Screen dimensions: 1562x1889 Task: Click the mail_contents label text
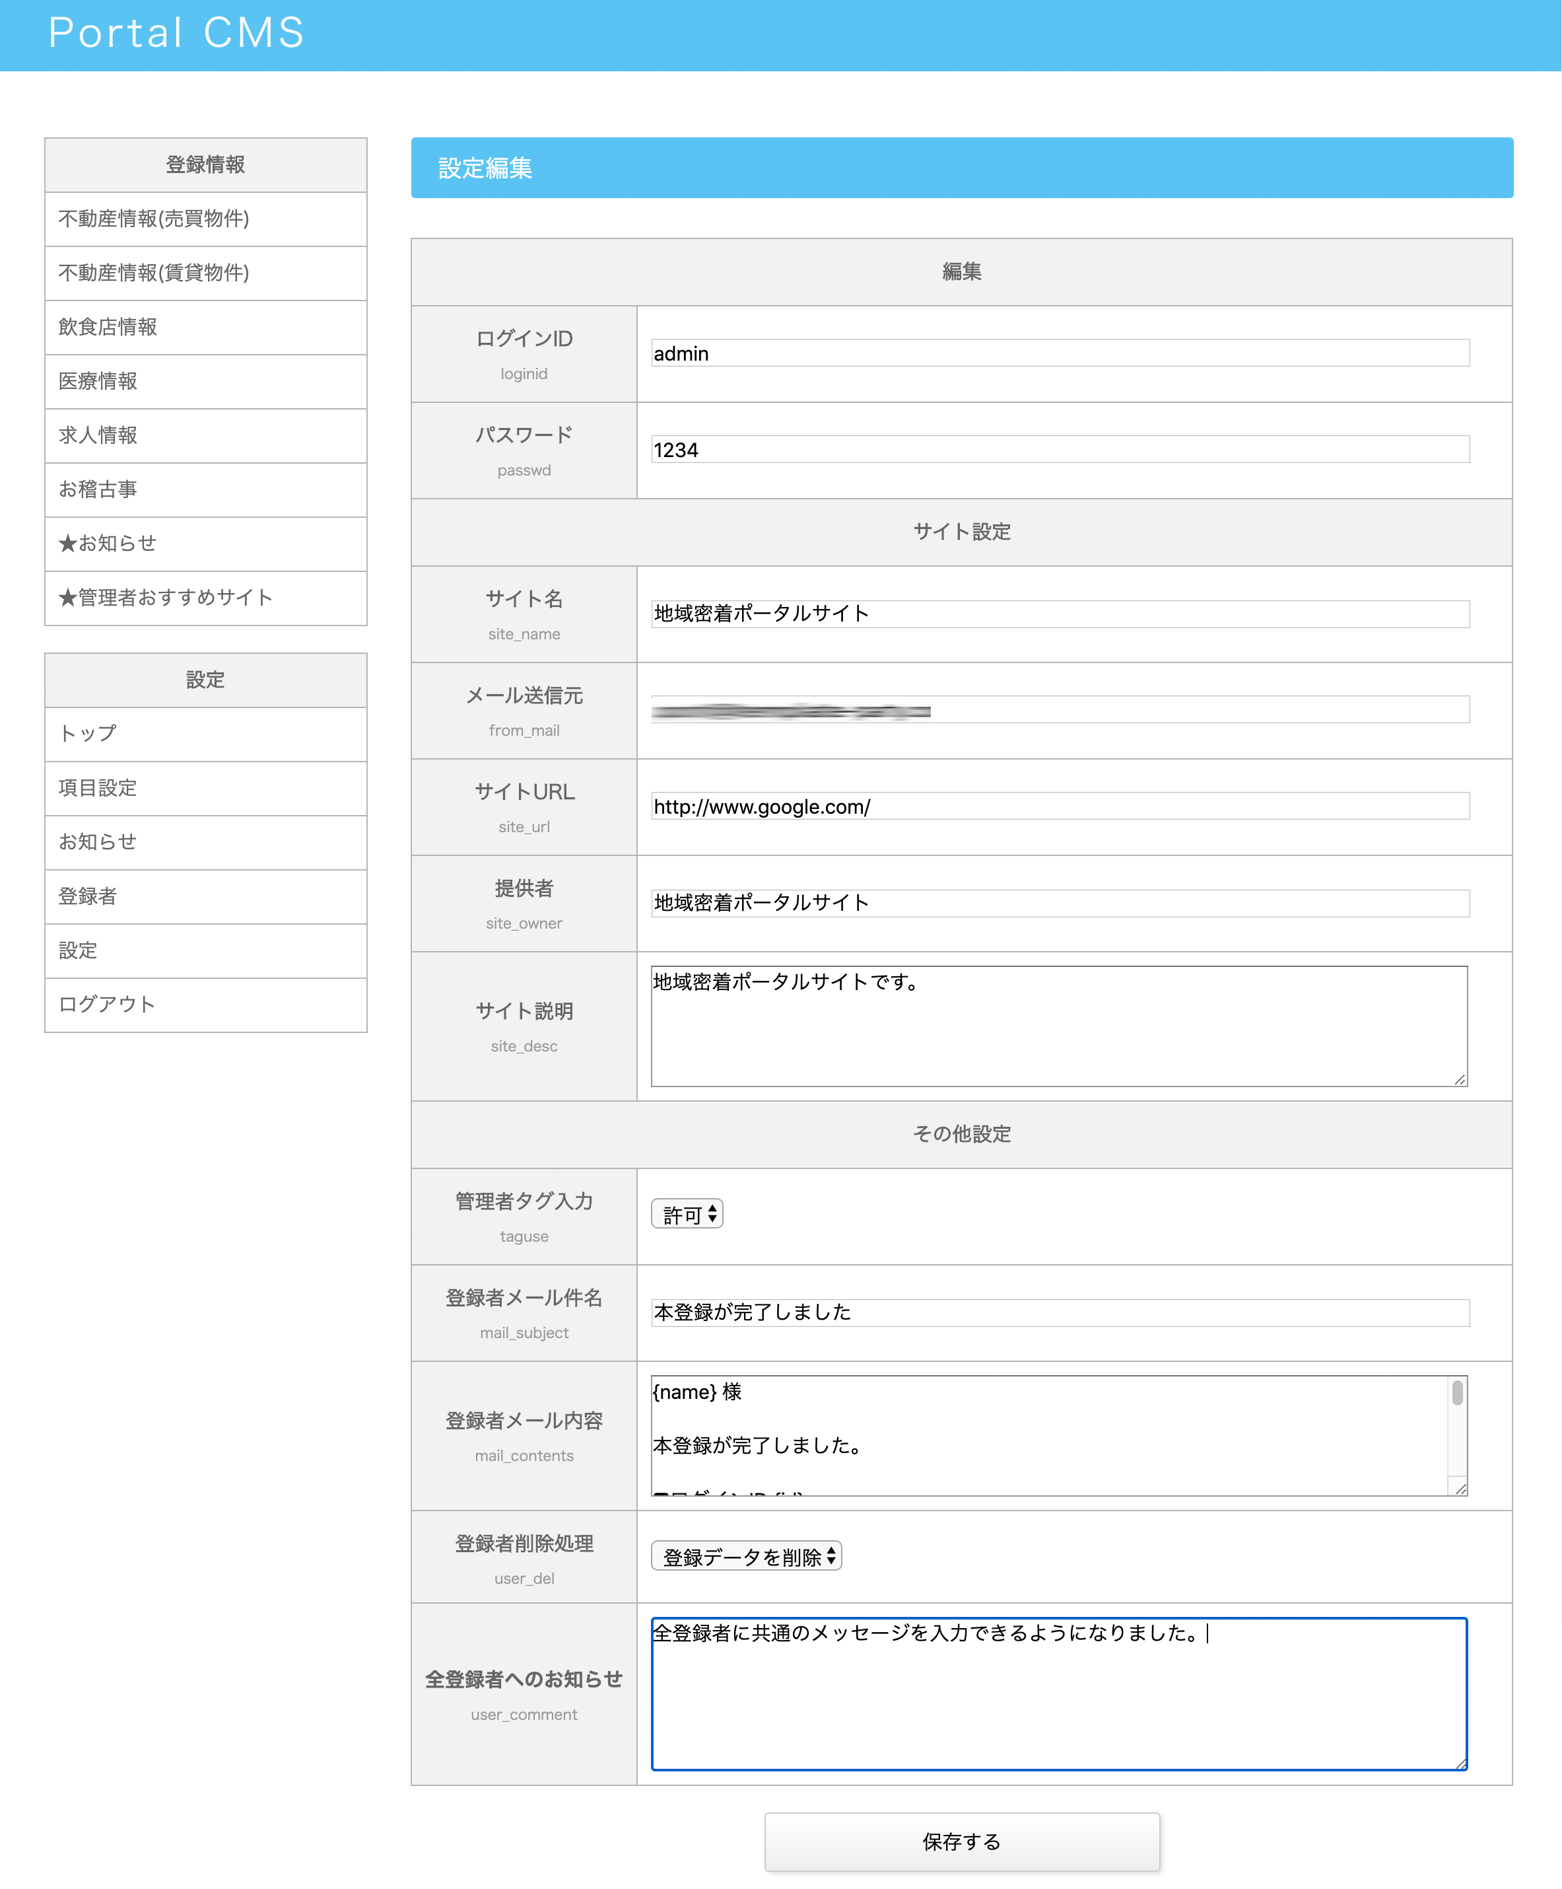(524, 1456)
